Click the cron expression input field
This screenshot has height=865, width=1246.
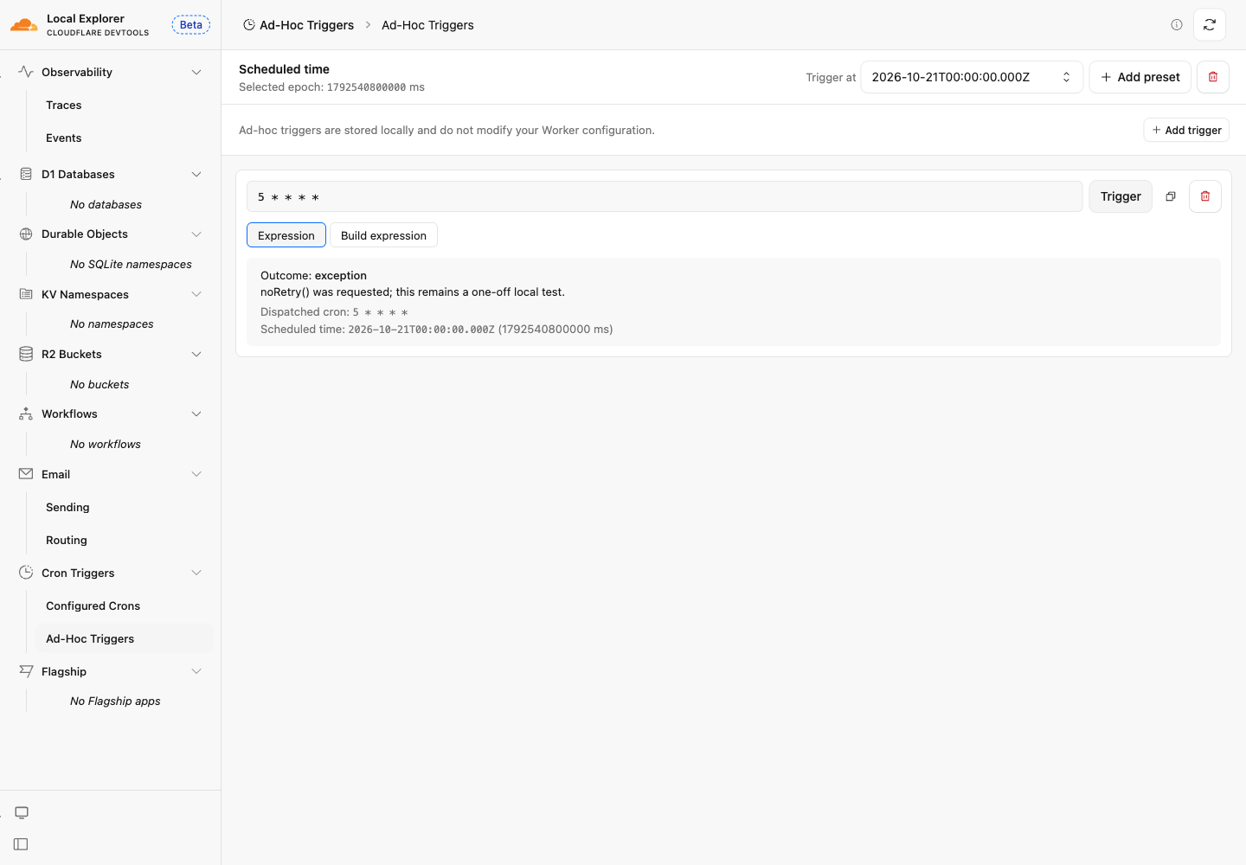click(x=665, y=196)
